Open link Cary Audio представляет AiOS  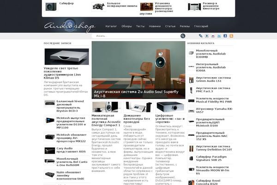pyautogui.click(x=71, y=150)
